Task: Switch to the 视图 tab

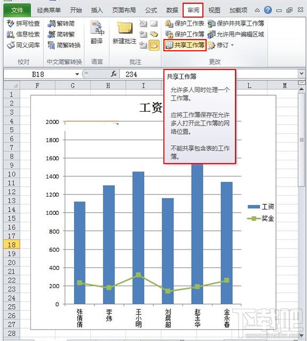Action: point(214,10)
